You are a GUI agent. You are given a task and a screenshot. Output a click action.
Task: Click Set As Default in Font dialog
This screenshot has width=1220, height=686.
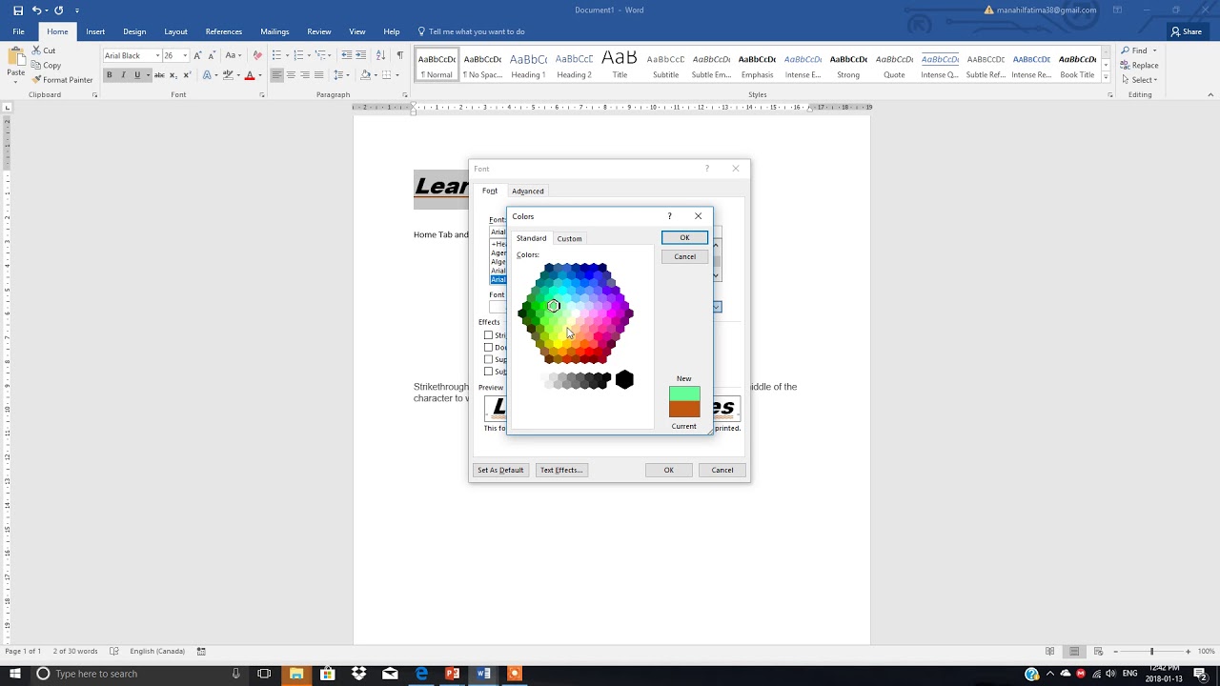click(500, 470)
